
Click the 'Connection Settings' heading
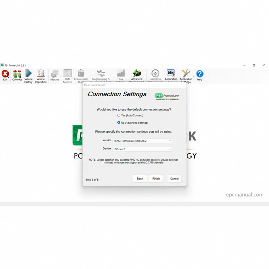pos(117,94)
